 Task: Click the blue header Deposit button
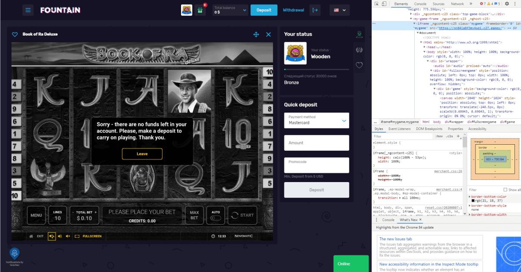[x=264, y=10]
